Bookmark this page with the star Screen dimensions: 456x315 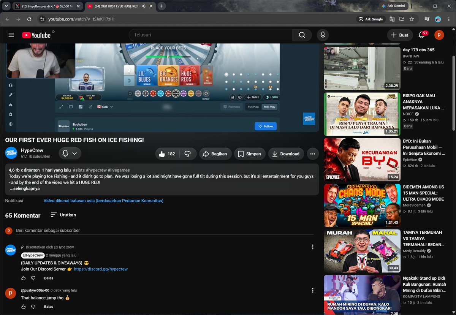point(412,19)
